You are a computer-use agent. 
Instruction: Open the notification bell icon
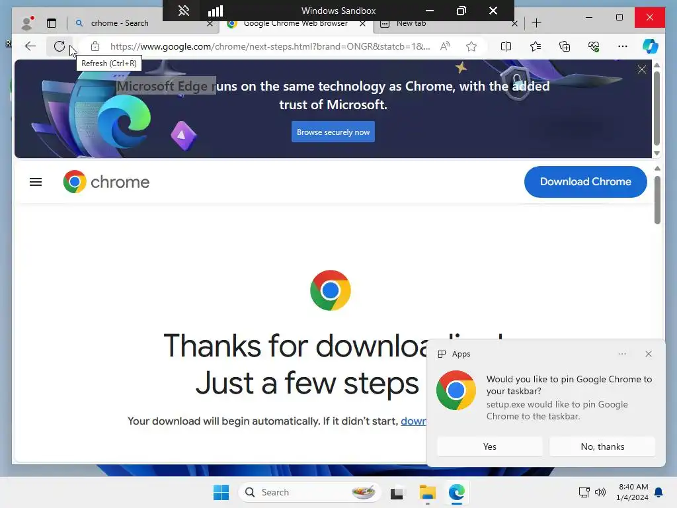coord(659,492)
